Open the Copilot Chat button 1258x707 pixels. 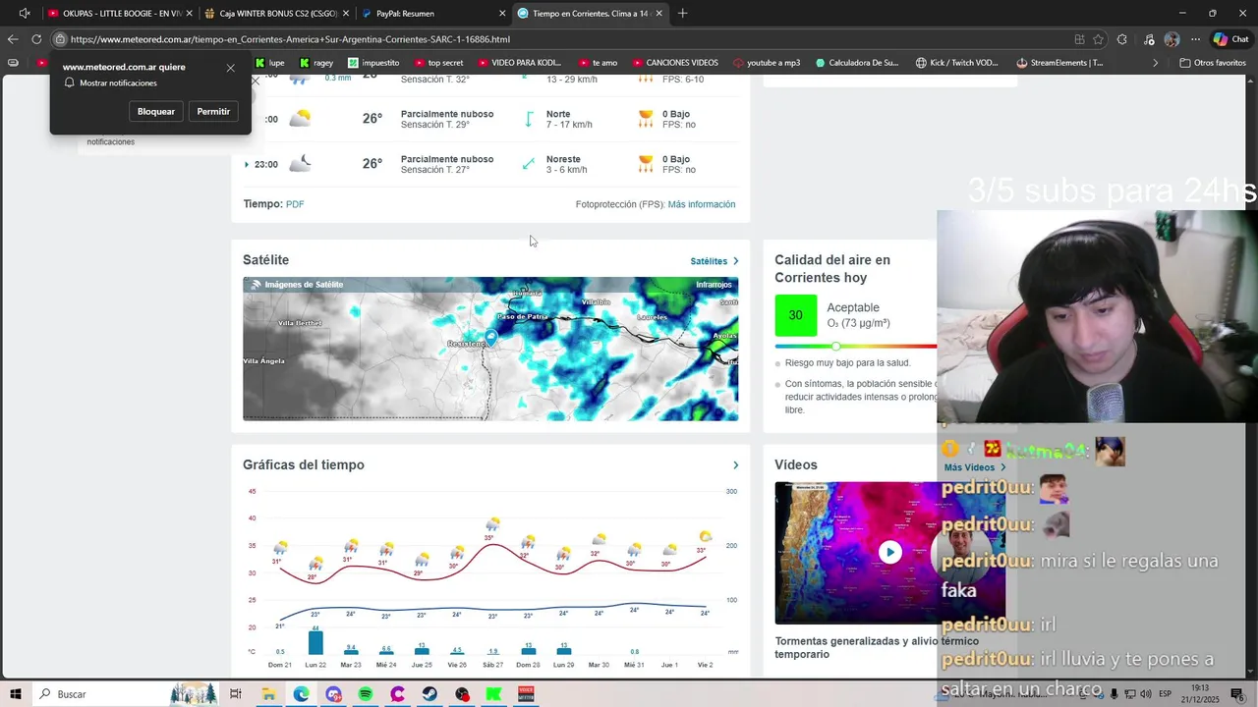(x=1229, y=39)
